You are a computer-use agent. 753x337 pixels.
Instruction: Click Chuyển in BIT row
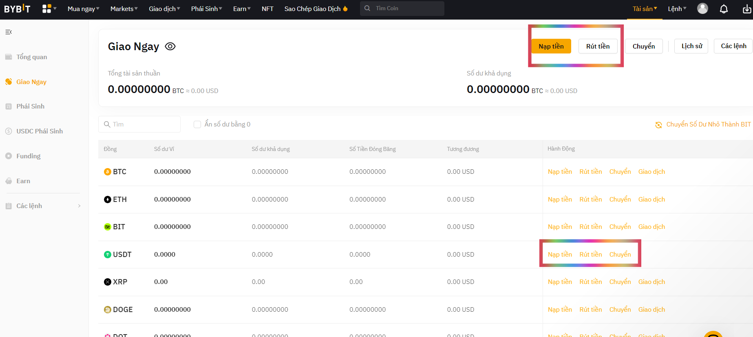(x=620, y=227)
